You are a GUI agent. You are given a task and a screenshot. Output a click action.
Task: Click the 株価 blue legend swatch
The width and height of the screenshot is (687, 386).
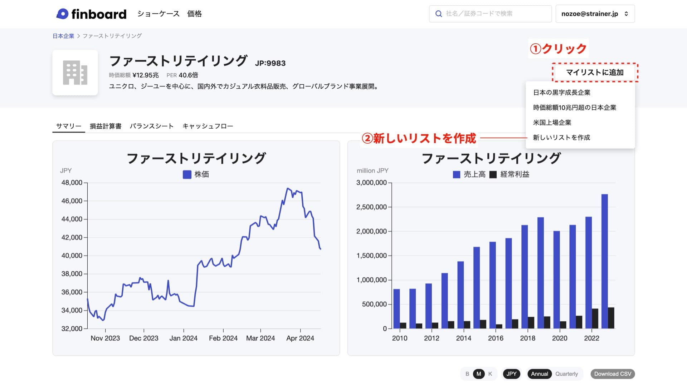click(x=187, y=174)
